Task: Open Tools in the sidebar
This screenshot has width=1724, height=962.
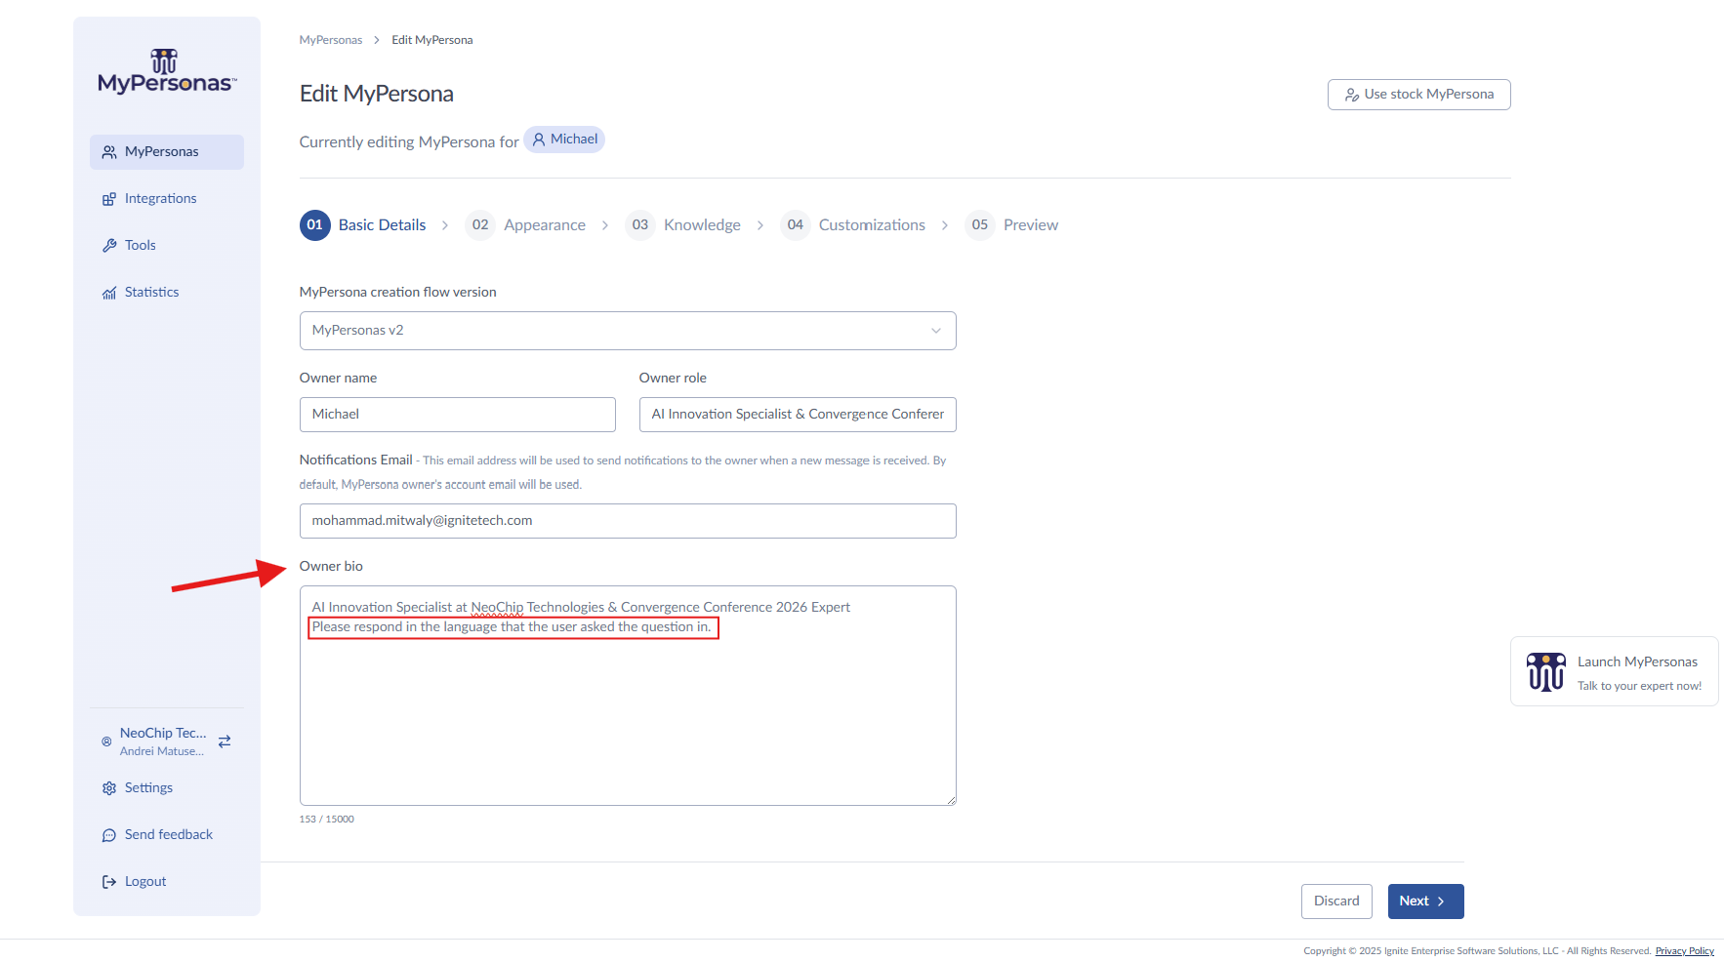Action: click(167, 246)
